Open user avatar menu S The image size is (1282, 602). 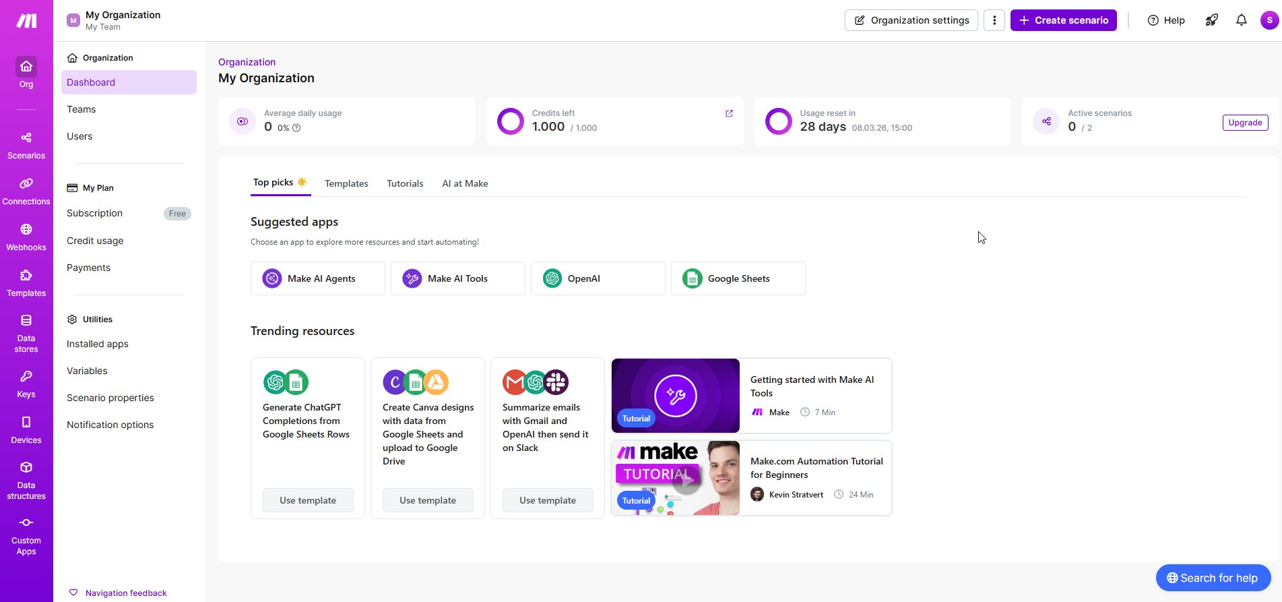1269,20
